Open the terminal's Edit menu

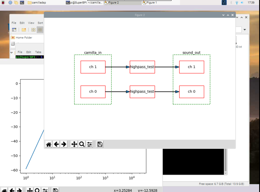29,52
